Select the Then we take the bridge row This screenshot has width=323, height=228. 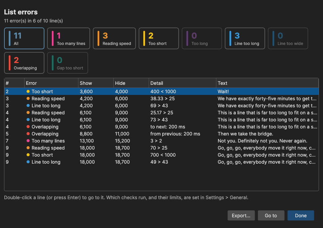click(161, 133)
